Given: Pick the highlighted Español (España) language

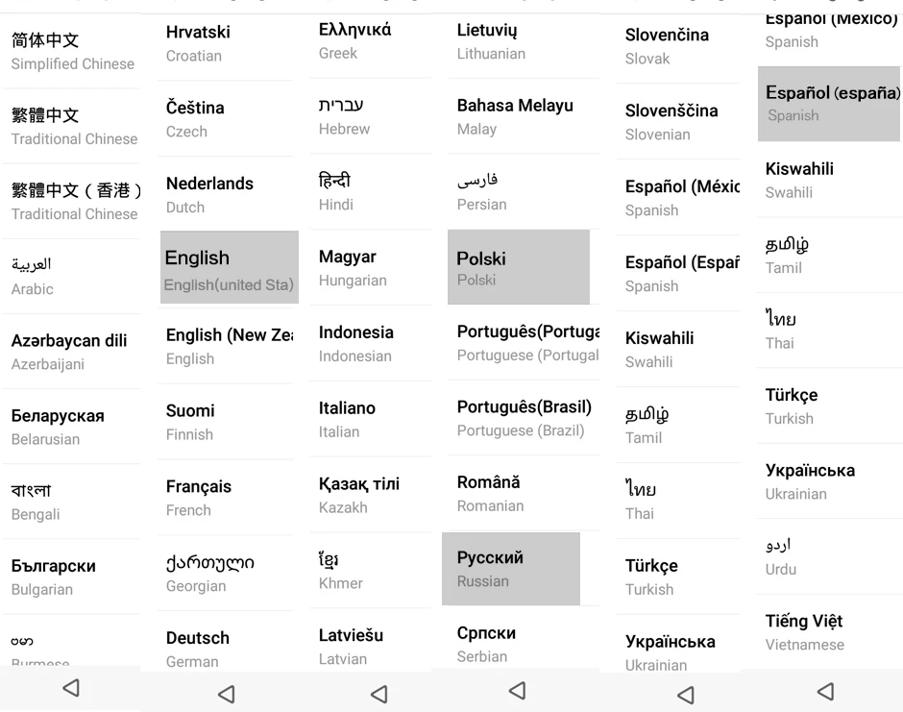Looking at the screenshot, I should pyautogui.click(x=829, y=104).
